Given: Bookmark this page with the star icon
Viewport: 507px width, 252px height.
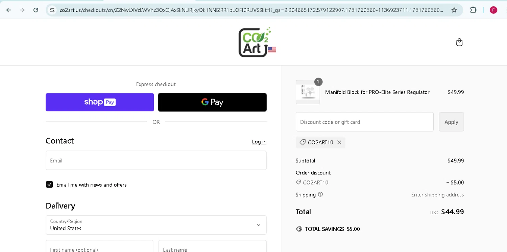Looking at the screenshot, I should [x=454, y=10].
